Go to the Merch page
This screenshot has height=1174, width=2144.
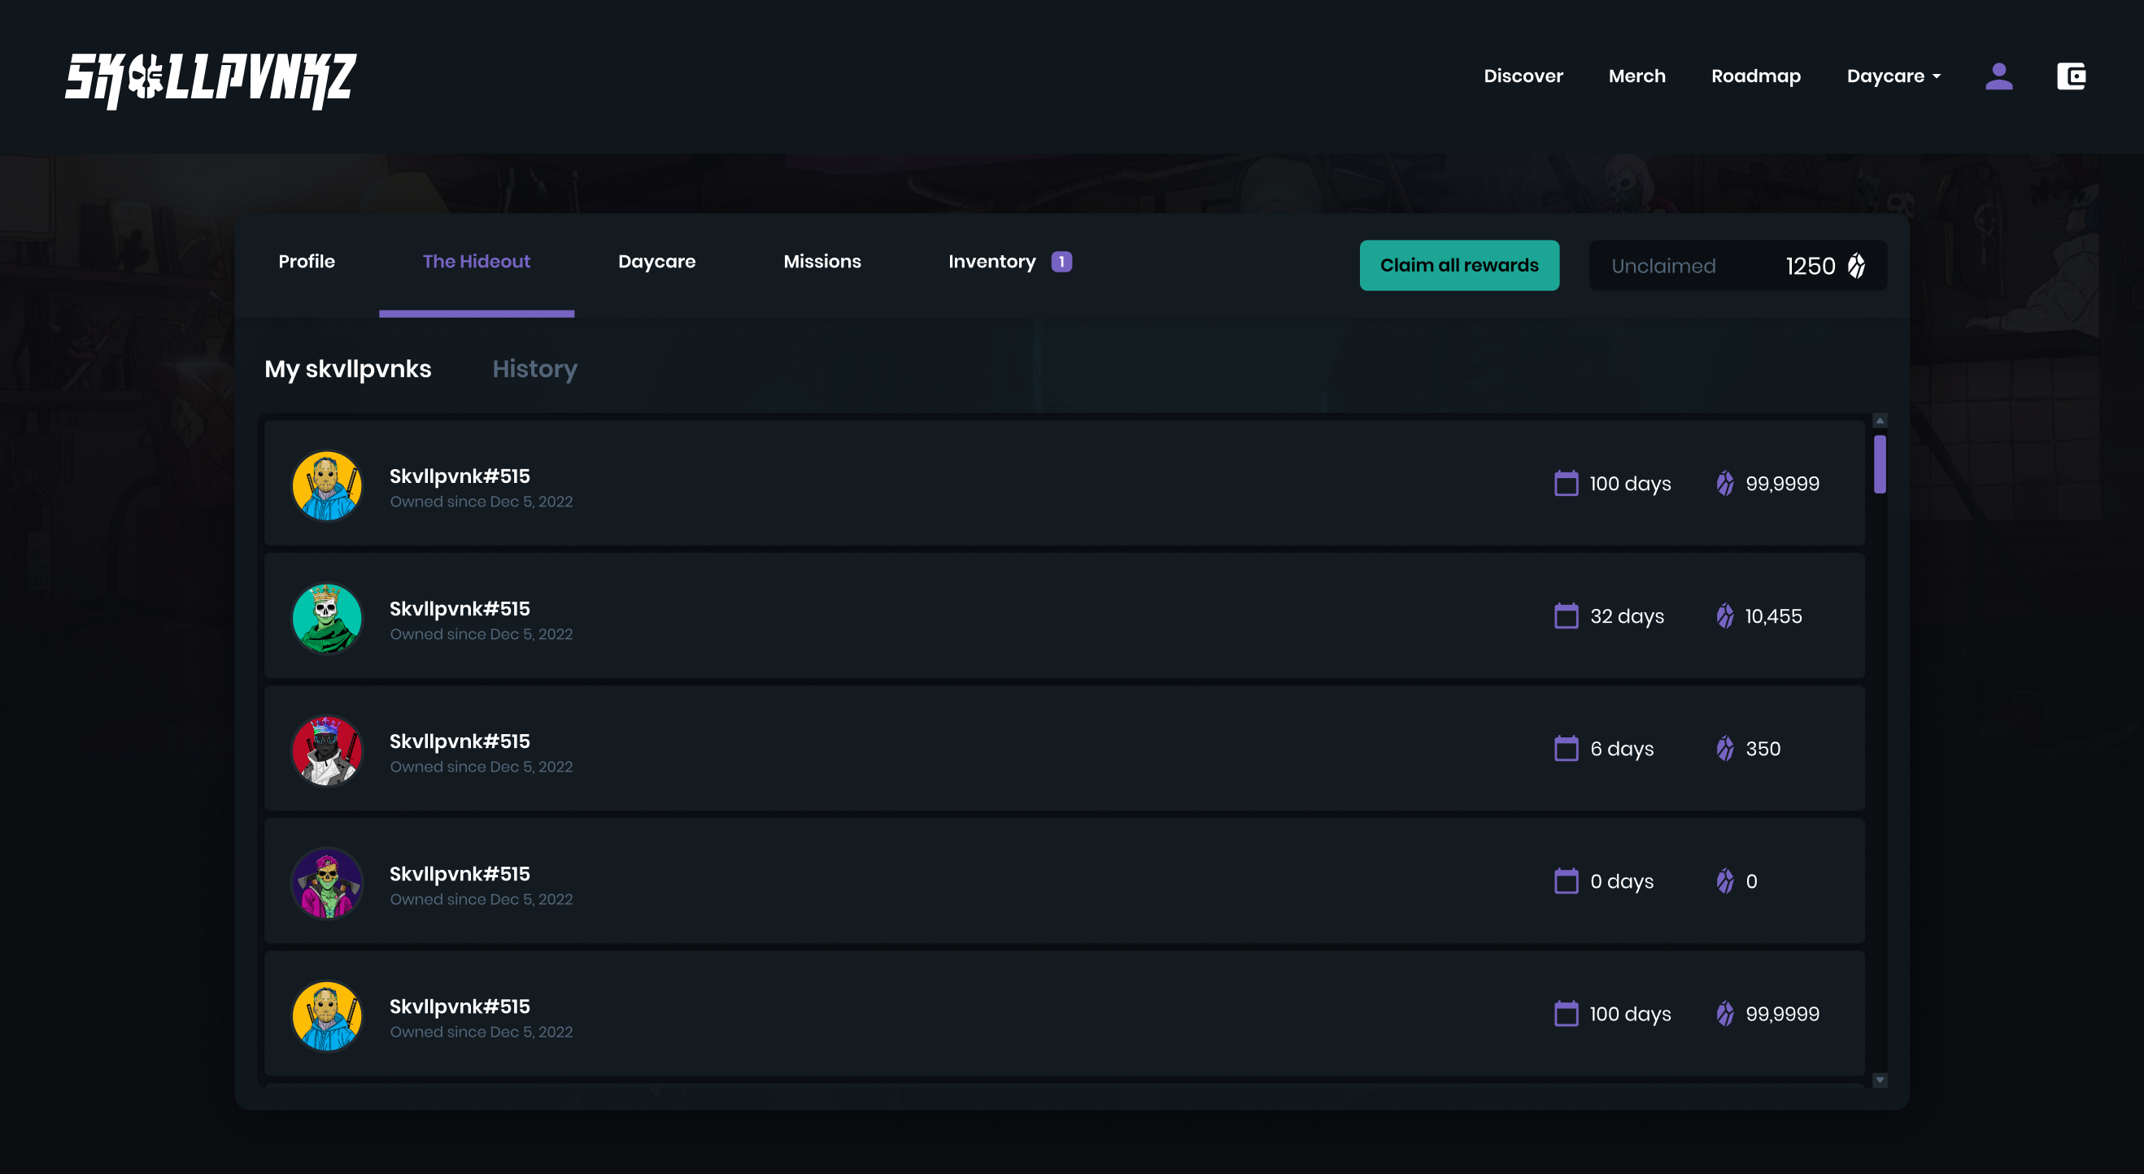(1636, 76)
